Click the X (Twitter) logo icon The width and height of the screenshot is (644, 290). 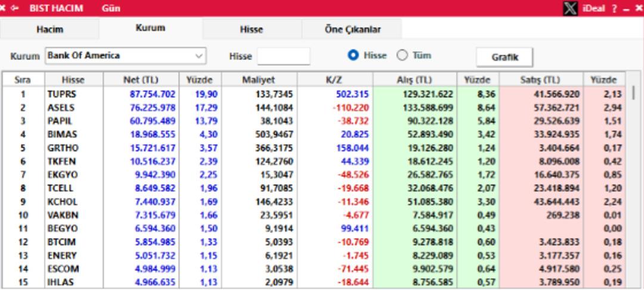570,8
